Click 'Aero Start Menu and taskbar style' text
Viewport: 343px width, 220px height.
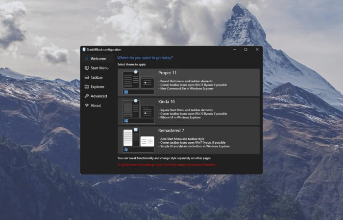click(182, 139)
